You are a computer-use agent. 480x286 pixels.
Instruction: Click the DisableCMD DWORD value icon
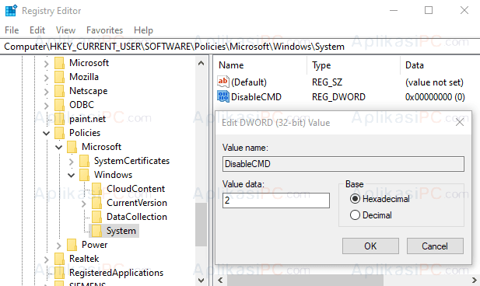click(223, 96)
